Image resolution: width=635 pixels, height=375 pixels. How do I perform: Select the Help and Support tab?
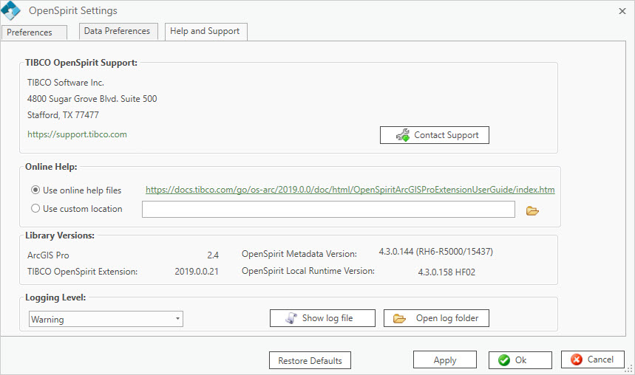point(206,32)
